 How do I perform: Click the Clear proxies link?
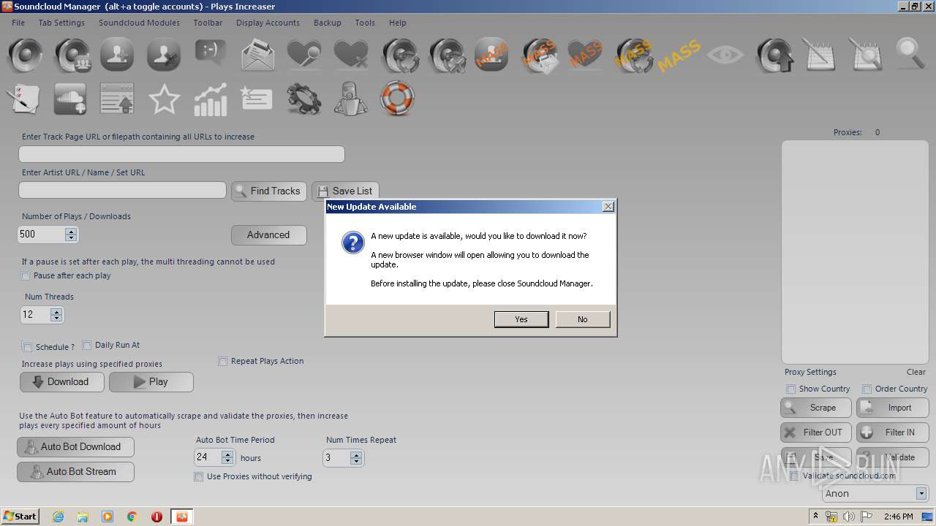pos(916,372)
